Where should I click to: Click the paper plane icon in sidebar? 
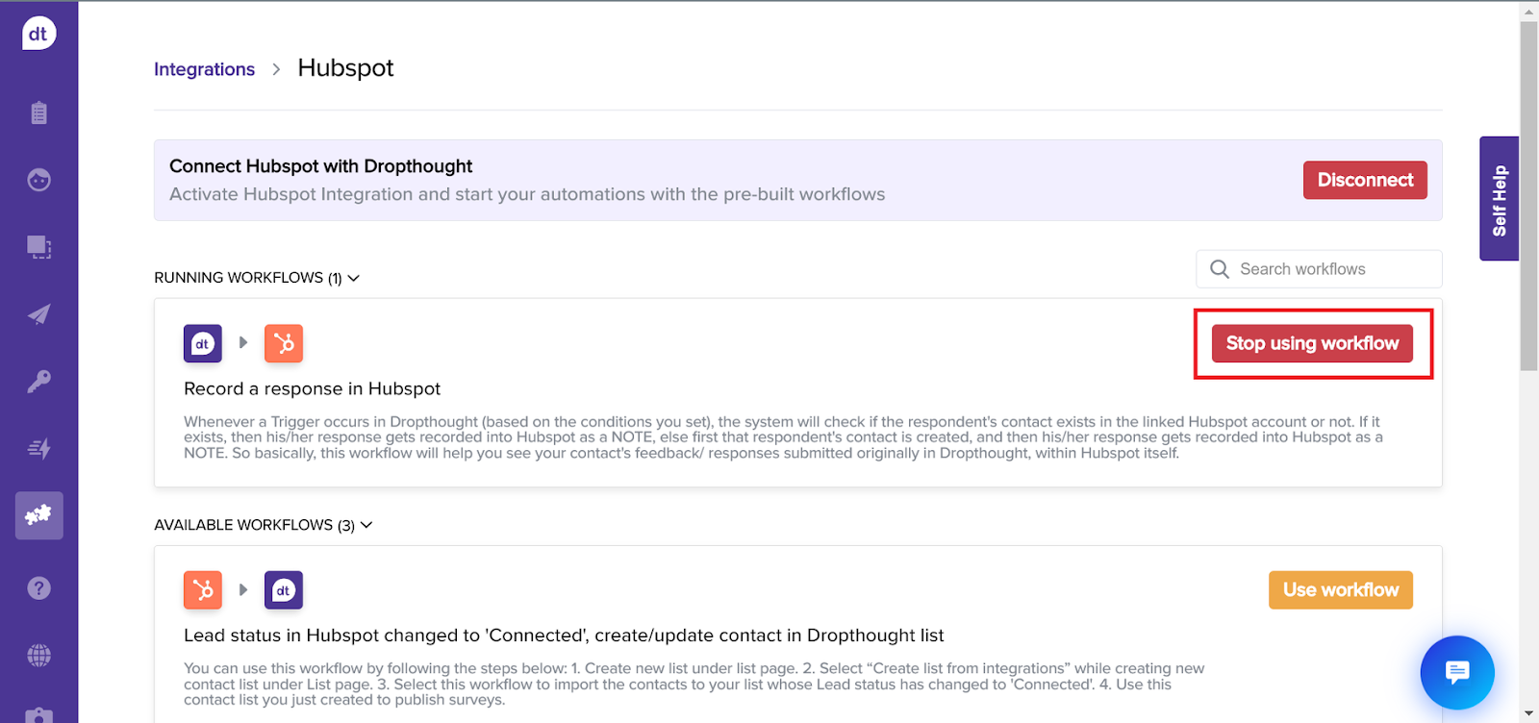click(38, 314)
